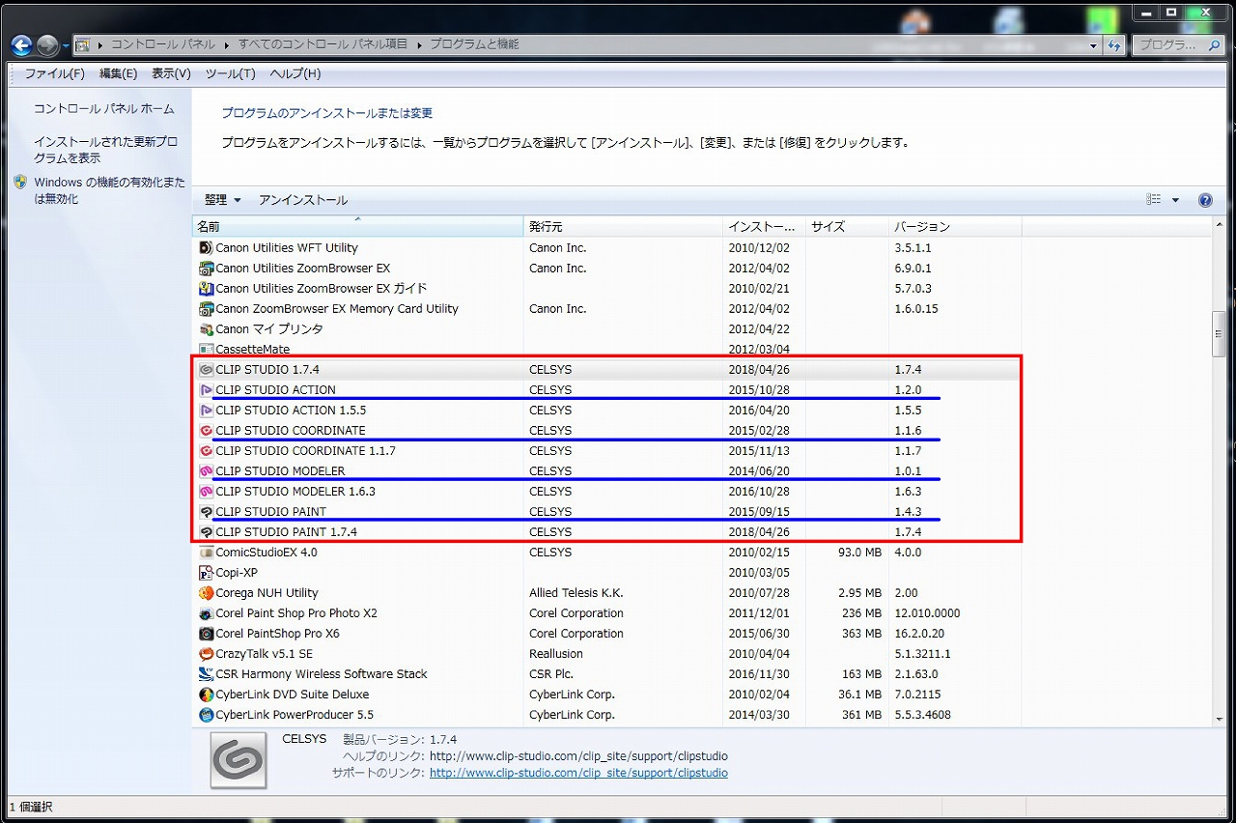Select the CLIP STUDIO COORDINATE version 1.1.6 row
This screenshot has width=1236, height=823.
coord(606,431)
